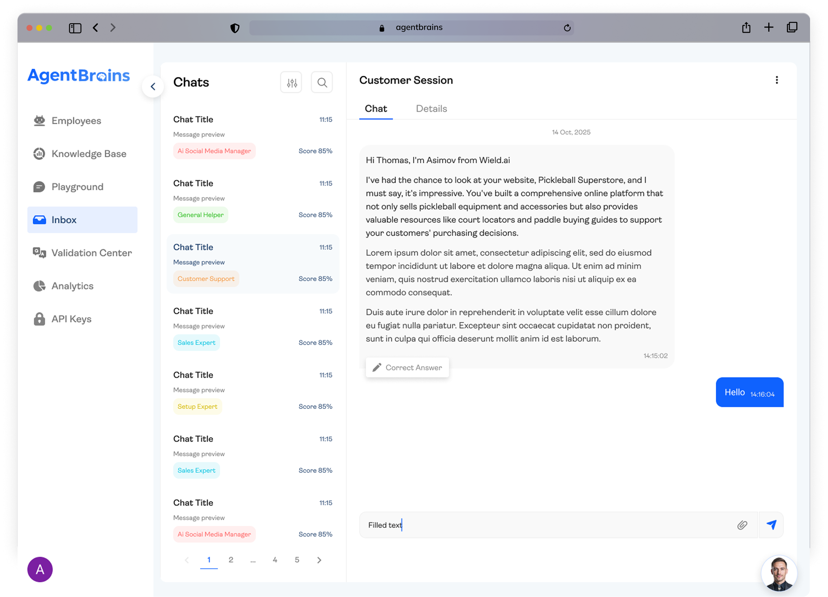
Task: Go to chat page 2
Action: point(231,560)
